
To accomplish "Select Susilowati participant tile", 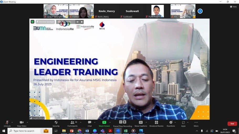I will coord(132,11).
